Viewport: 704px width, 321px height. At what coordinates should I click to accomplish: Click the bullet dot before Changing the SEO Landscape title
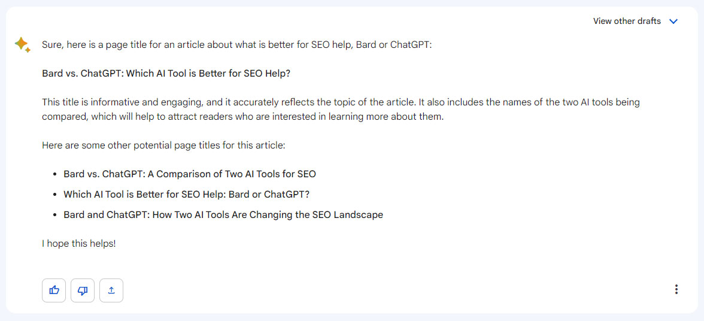click(x=55, y=215)
